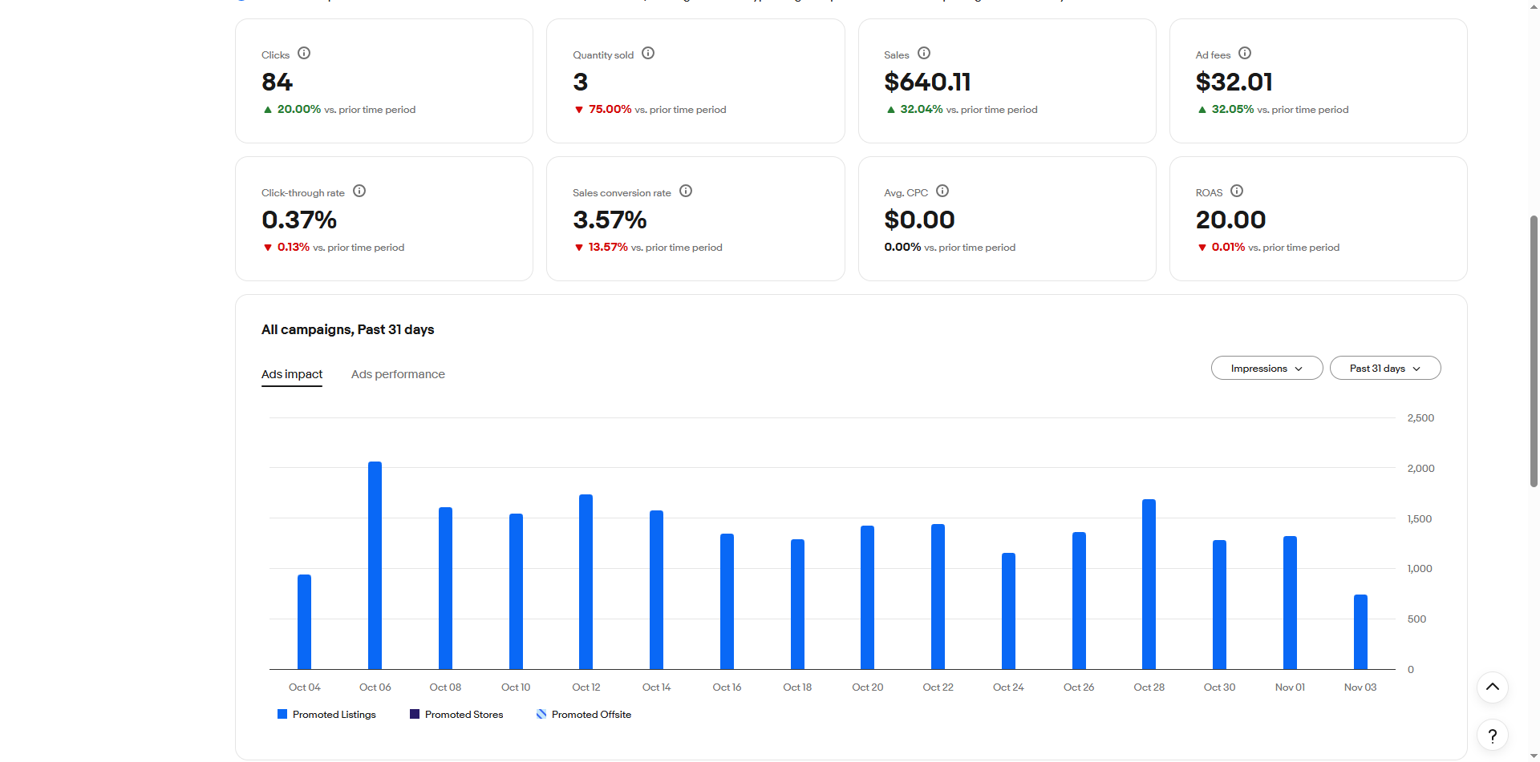
Task: Click the back-to-top arrow button
Action: pyautogui.click(x=1493, y=687)
